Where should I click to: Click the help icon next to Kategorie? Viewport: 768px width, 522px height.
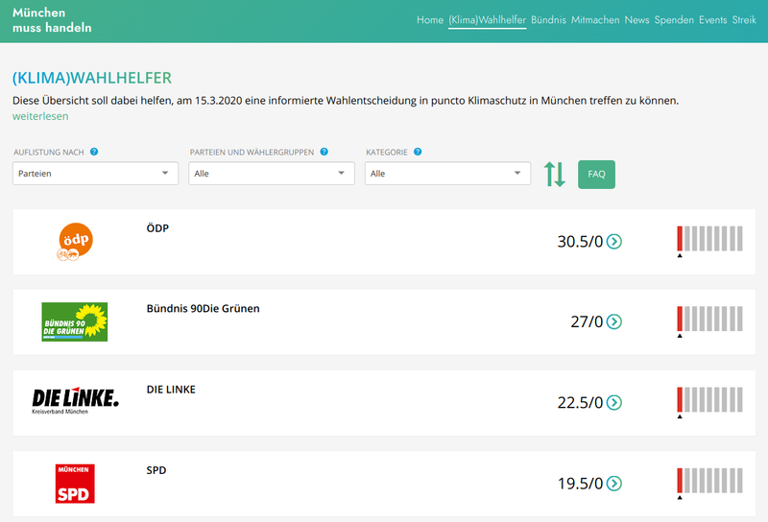(x=418, y=152)
